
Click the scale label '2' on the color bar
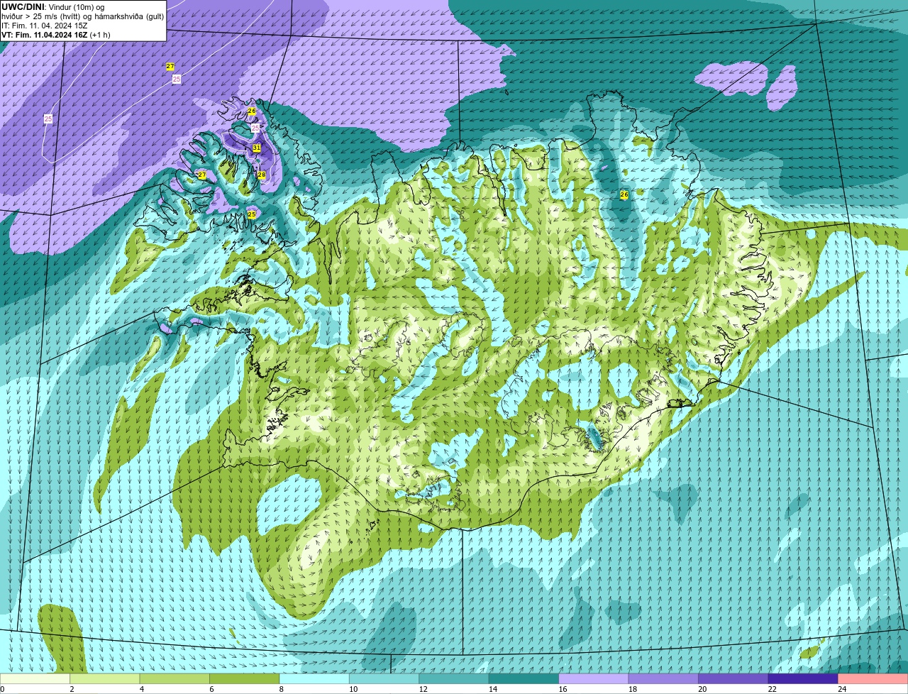pos(72,689)
